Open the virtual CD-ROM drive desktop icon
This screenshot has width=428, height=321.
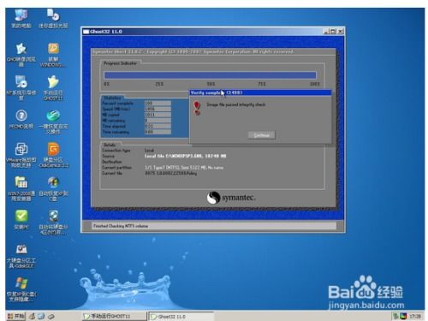pyautogui.click(x=53, y=18)
